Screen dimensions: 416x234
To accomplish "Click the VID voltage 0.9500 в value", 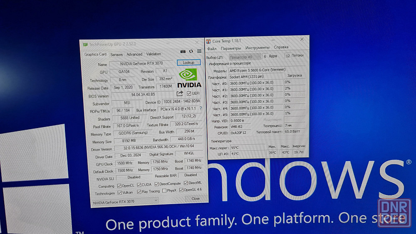I will (x=241, y=121).
